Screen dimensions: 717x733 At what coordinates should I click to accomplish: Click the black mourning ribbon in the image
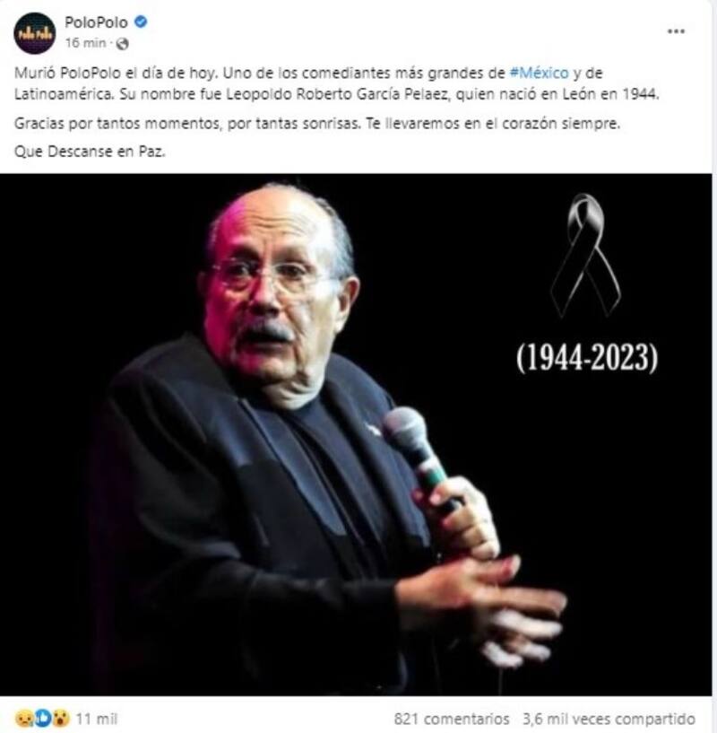[x=585, y=255]
